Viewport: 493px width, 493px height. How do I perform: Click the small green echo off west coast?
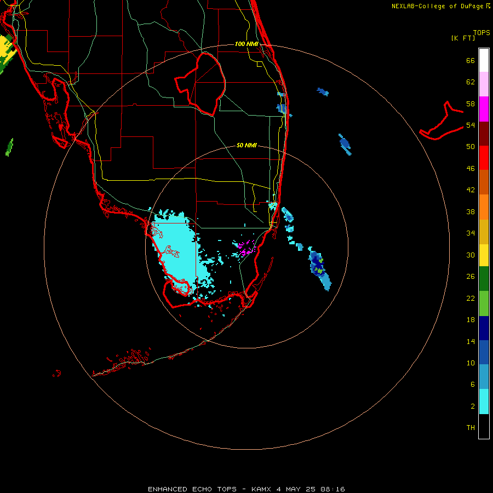tap(9, 147)
